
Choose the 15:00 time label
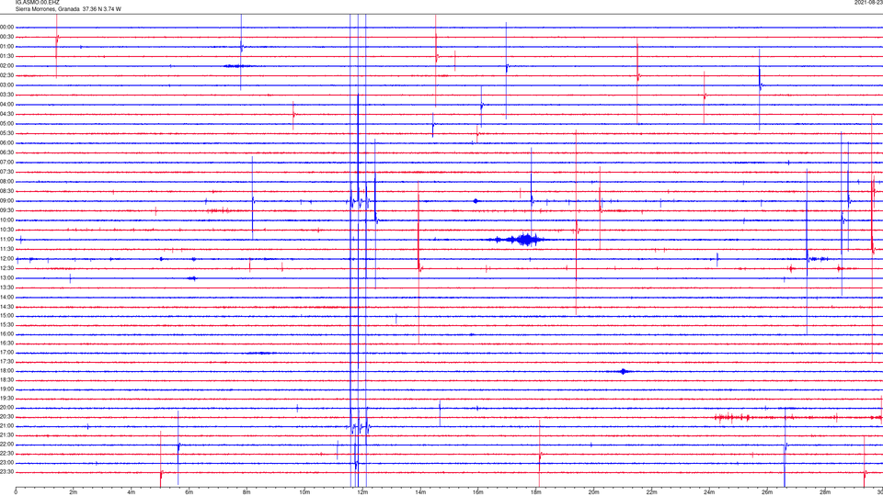coord(7,316)
